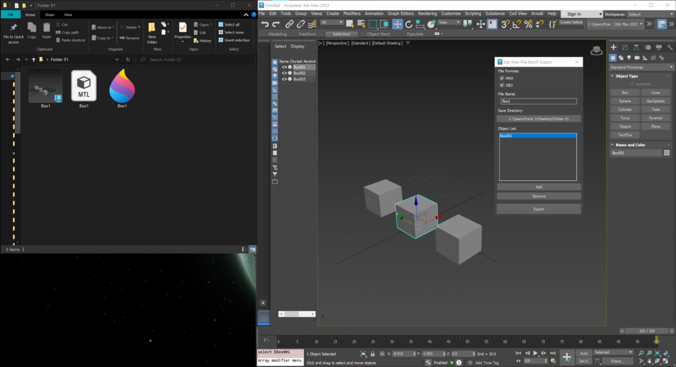Open the Modifiers menu

click(352, 14)
